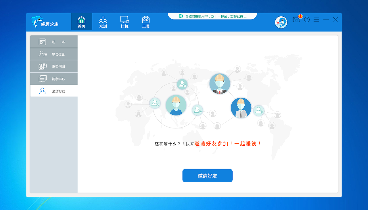Switch to the 众测 tab

pyautogui.click(x=103, y=22)
